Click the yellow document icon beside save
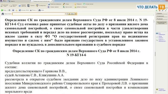168x94 pixels. [x=16, y=10]
